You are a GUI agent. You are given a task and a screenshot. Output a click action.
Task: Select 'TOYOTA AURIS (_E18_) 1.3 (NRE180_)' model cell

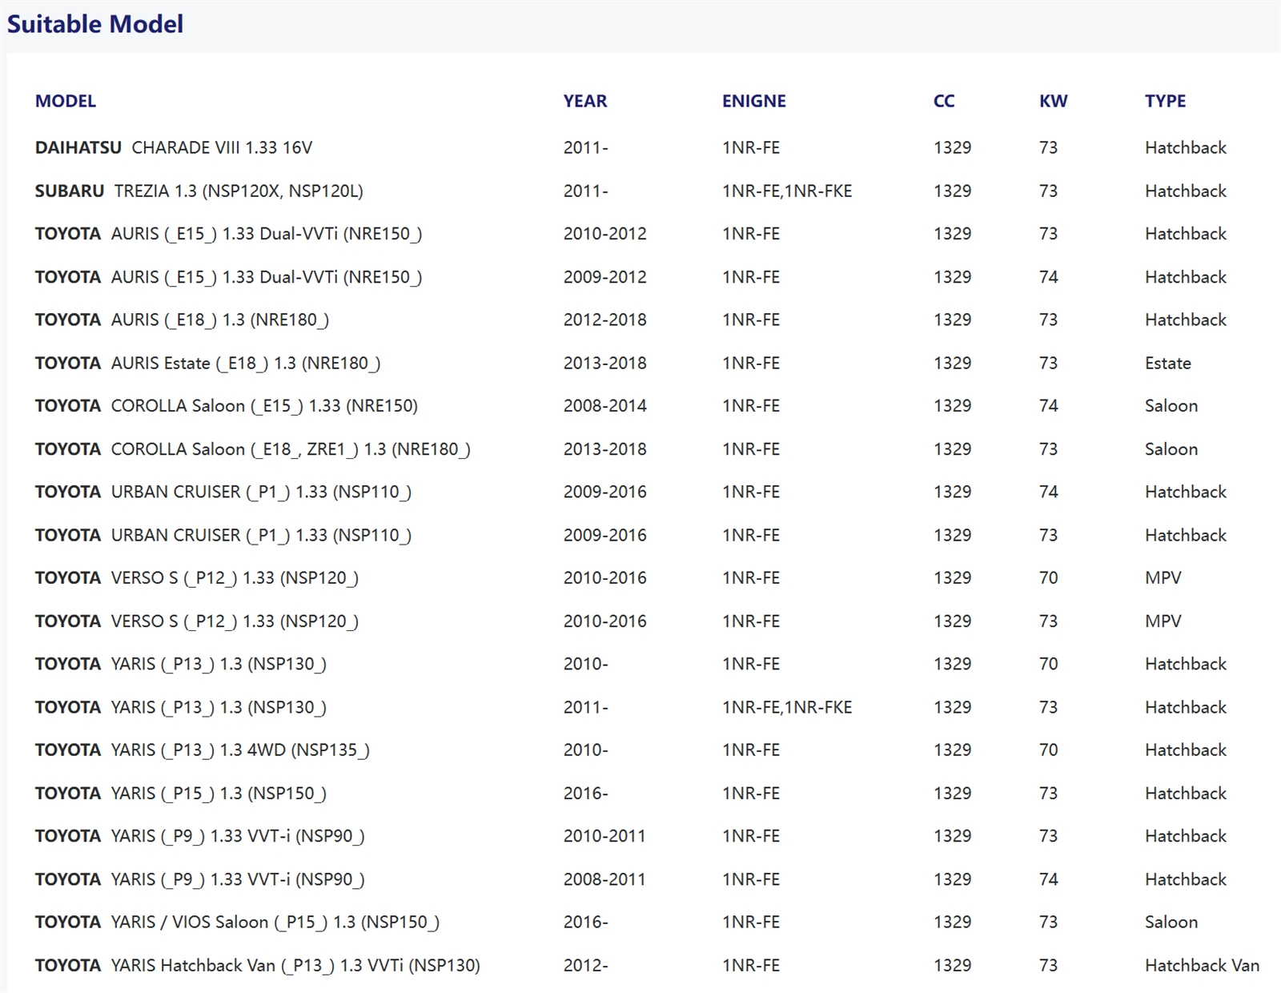183,320
